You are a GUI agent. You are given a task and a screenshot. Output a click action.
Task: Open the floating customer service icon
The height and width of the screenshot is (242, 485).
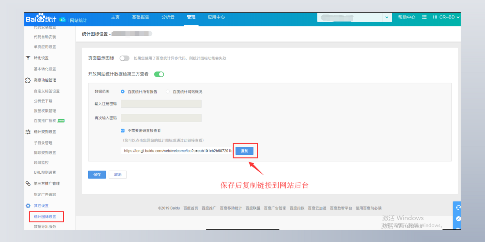click(458, 208)
